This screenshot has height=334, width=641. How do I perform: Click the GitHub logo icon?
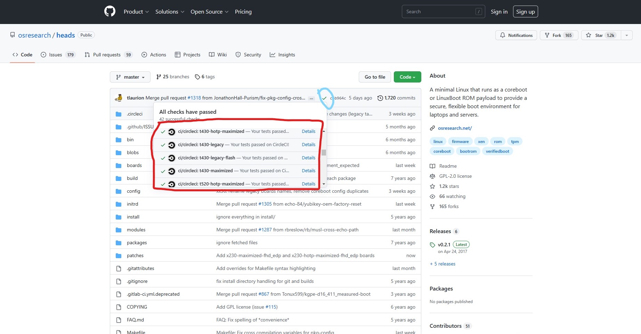(x=110, y=11)
